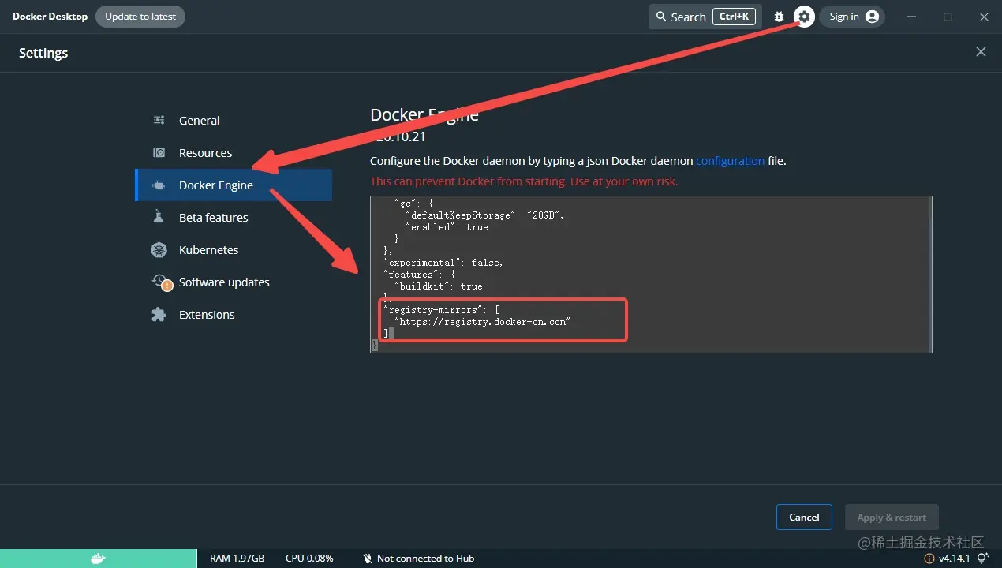1002x568 pixels.
Task: Click the Kubernetes wheel icon
Action: coord(159,249)
